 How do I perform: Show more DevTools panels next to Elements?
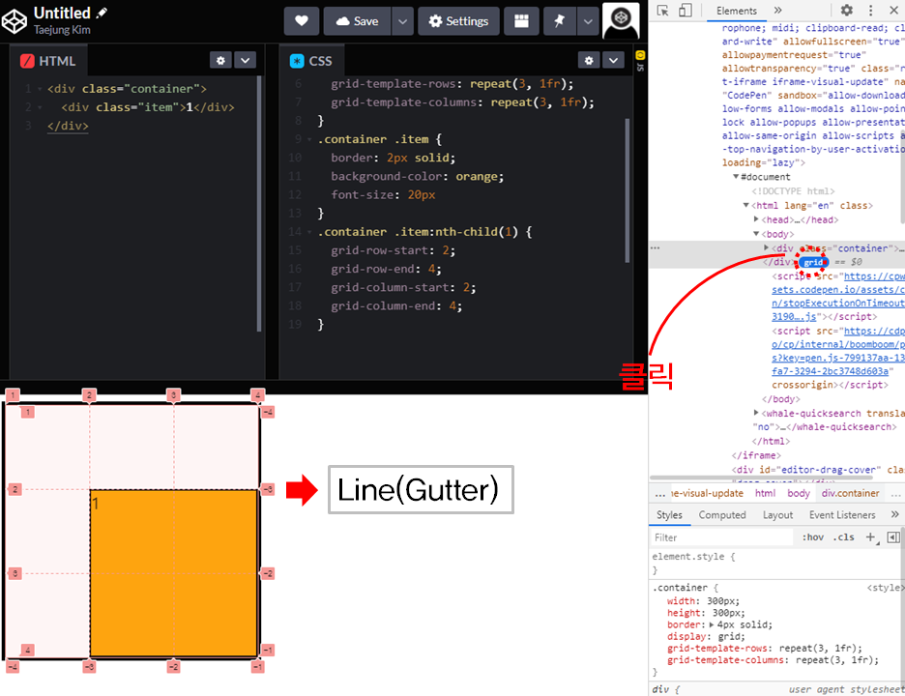coord(778,11)
